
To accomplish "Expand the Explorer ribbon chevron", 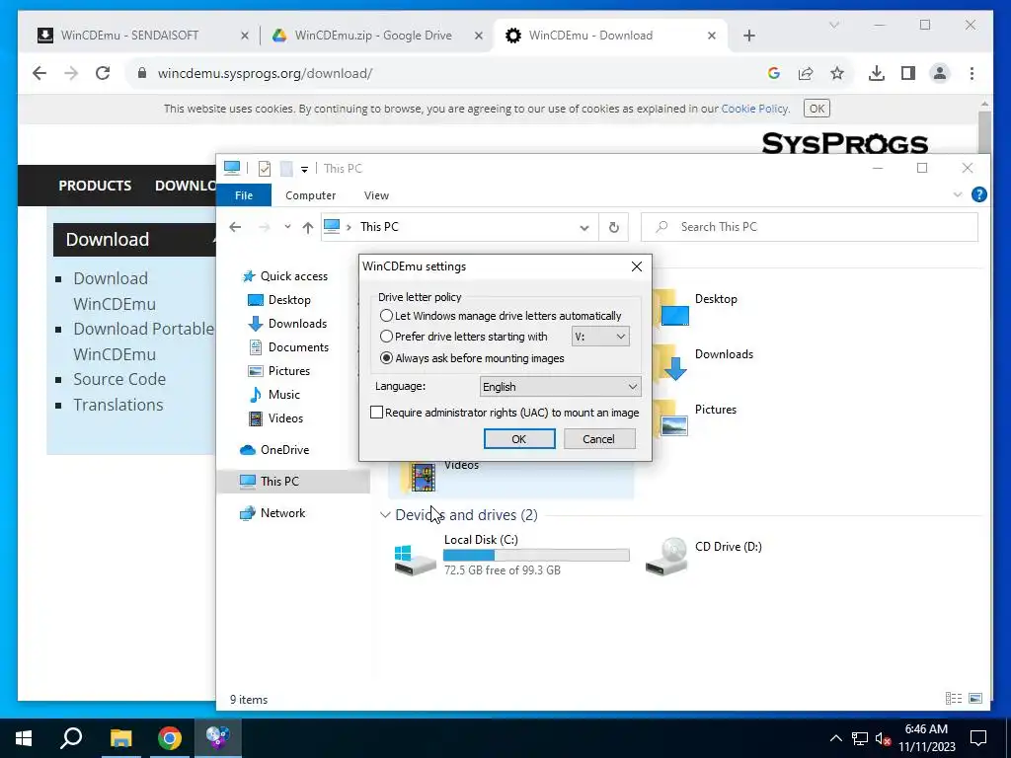I will click(x=958, y=194).
